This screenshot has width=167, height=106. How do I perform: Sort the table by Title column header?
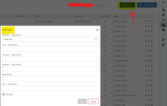37,16
